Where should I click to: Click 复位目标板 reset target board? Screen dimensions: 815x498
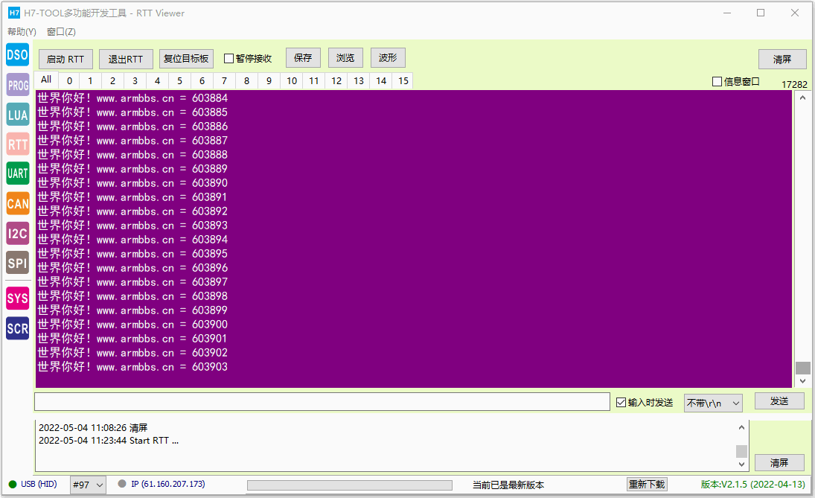coord(186,58)
